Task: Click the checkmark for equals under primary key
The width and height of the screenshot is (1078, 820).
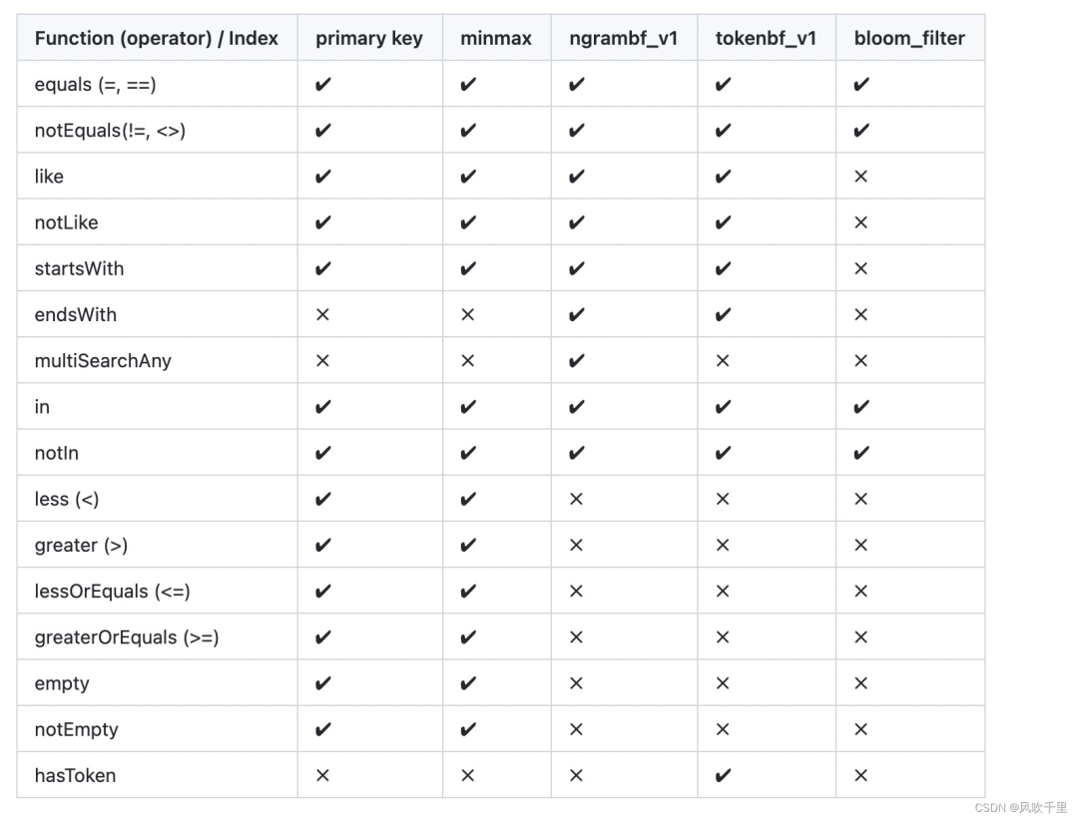Action: click(x=322, y=85)
